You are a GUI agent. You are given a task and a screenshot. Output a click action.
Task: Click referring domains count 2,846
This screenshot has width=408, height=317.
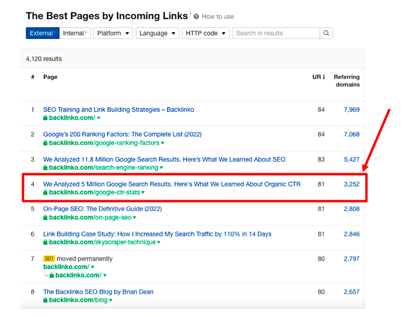352,234
